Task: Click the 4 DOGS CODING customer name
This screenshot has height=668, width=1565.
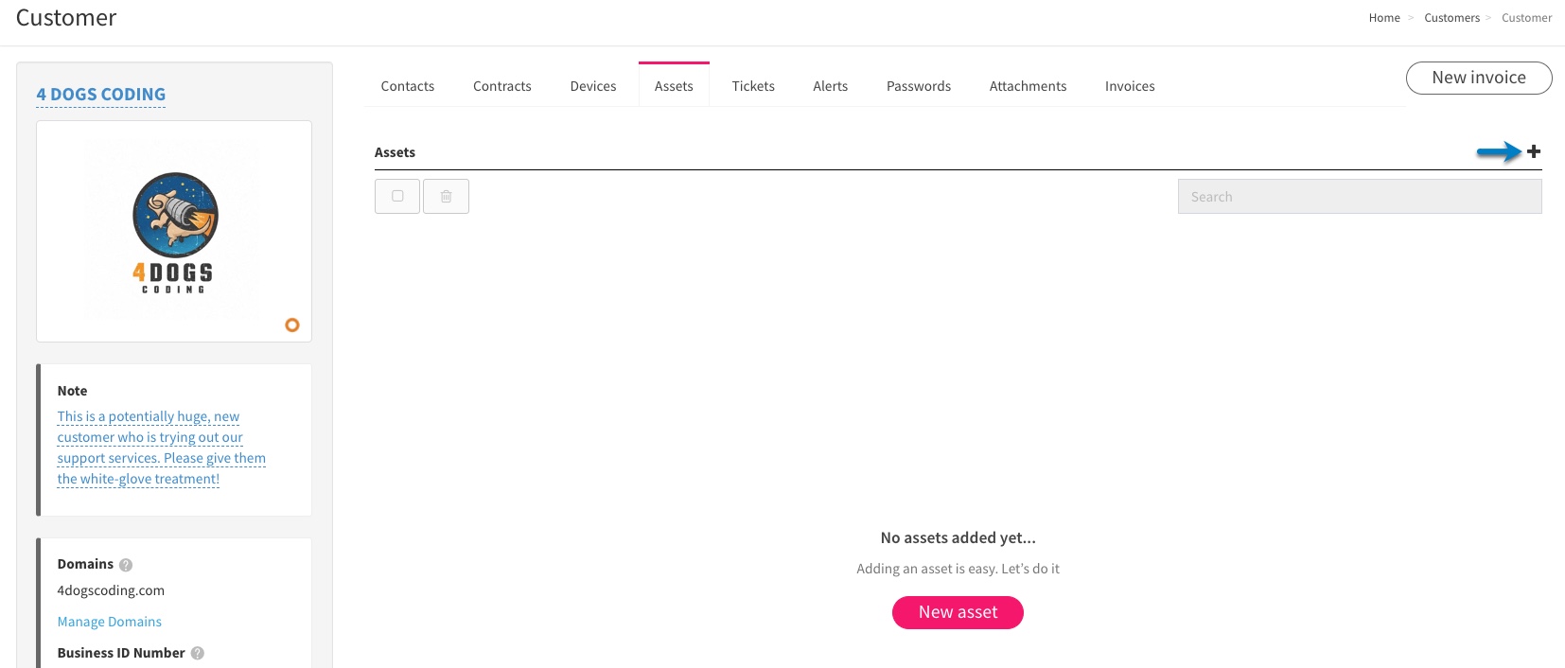Action: tap(101, 95)
